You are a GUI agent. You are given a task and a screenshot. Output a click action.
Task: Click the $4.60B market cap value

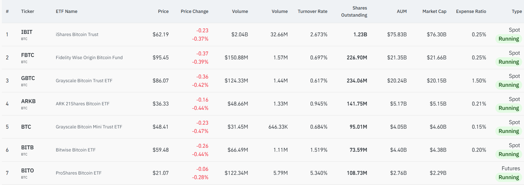(438, 127)
